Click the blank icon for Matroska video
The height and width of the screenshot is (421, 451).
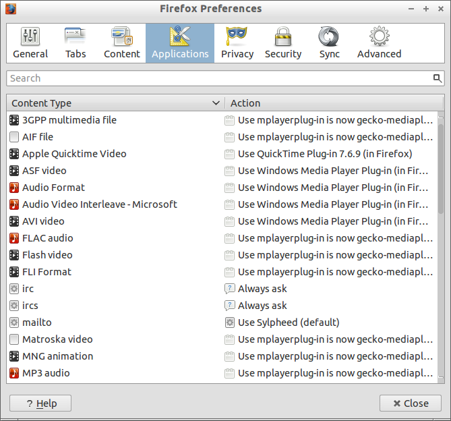coord(14,339)
